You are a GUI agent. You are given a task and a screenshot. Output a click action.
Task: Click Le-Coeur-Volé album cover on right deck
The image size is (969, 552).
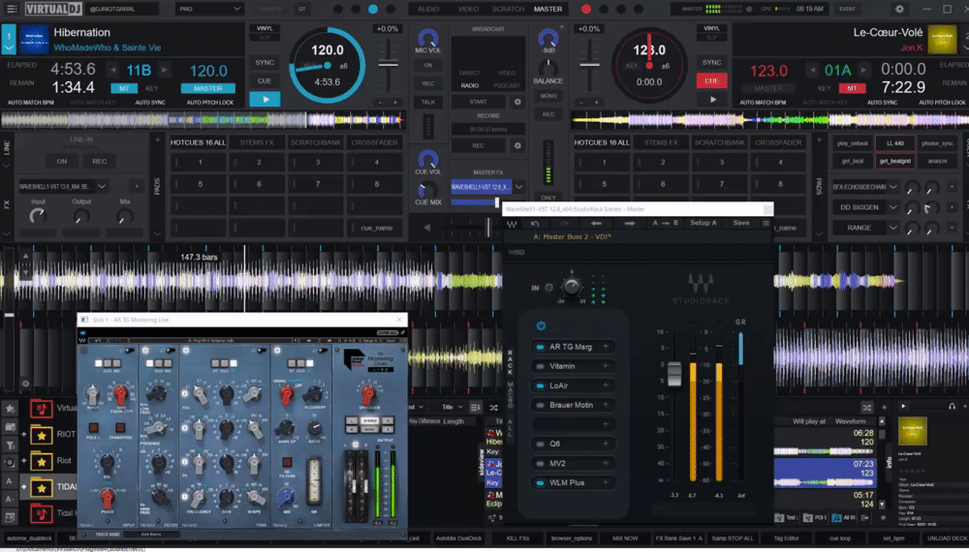(x=942, y=39)
